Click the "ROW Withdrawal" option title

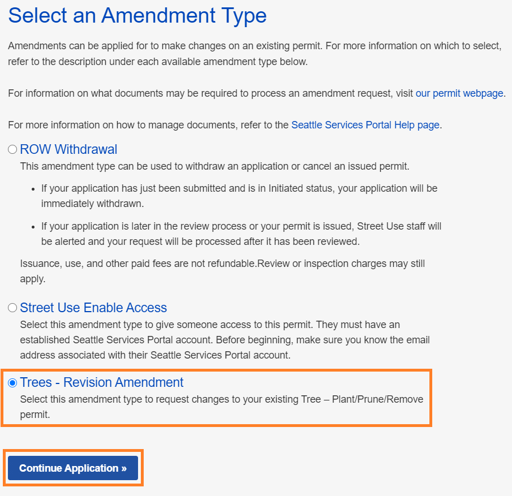(x=68, y=149)
